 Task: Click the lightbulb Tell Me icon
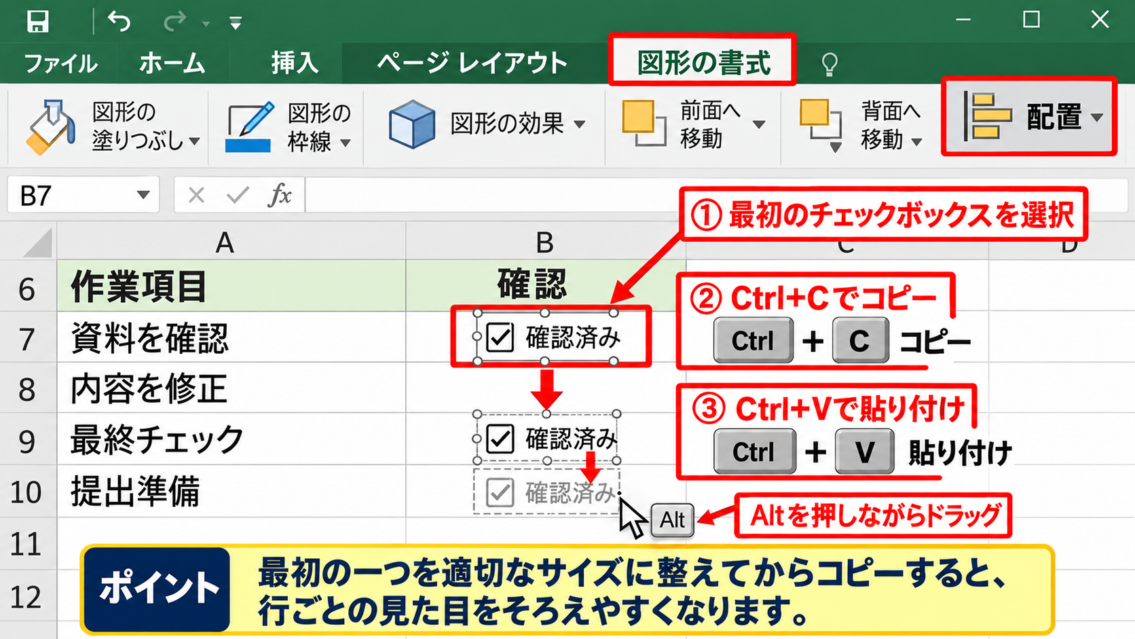tap(829, 65)
